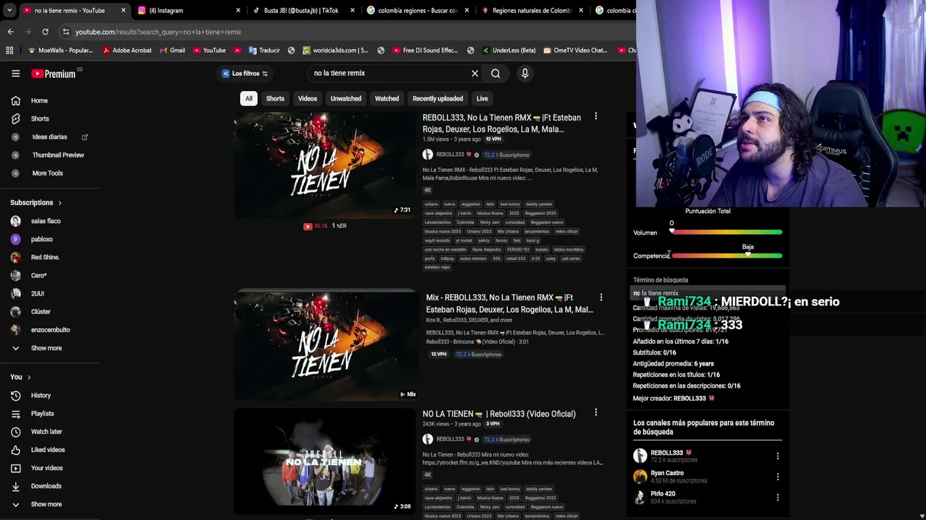Click the Competencia score slider bar

(726, 256)
